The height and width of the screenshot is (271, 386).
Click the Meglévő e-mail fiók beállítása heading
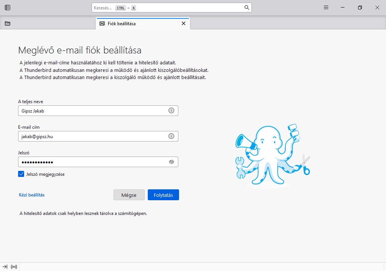tap(80, 50)
